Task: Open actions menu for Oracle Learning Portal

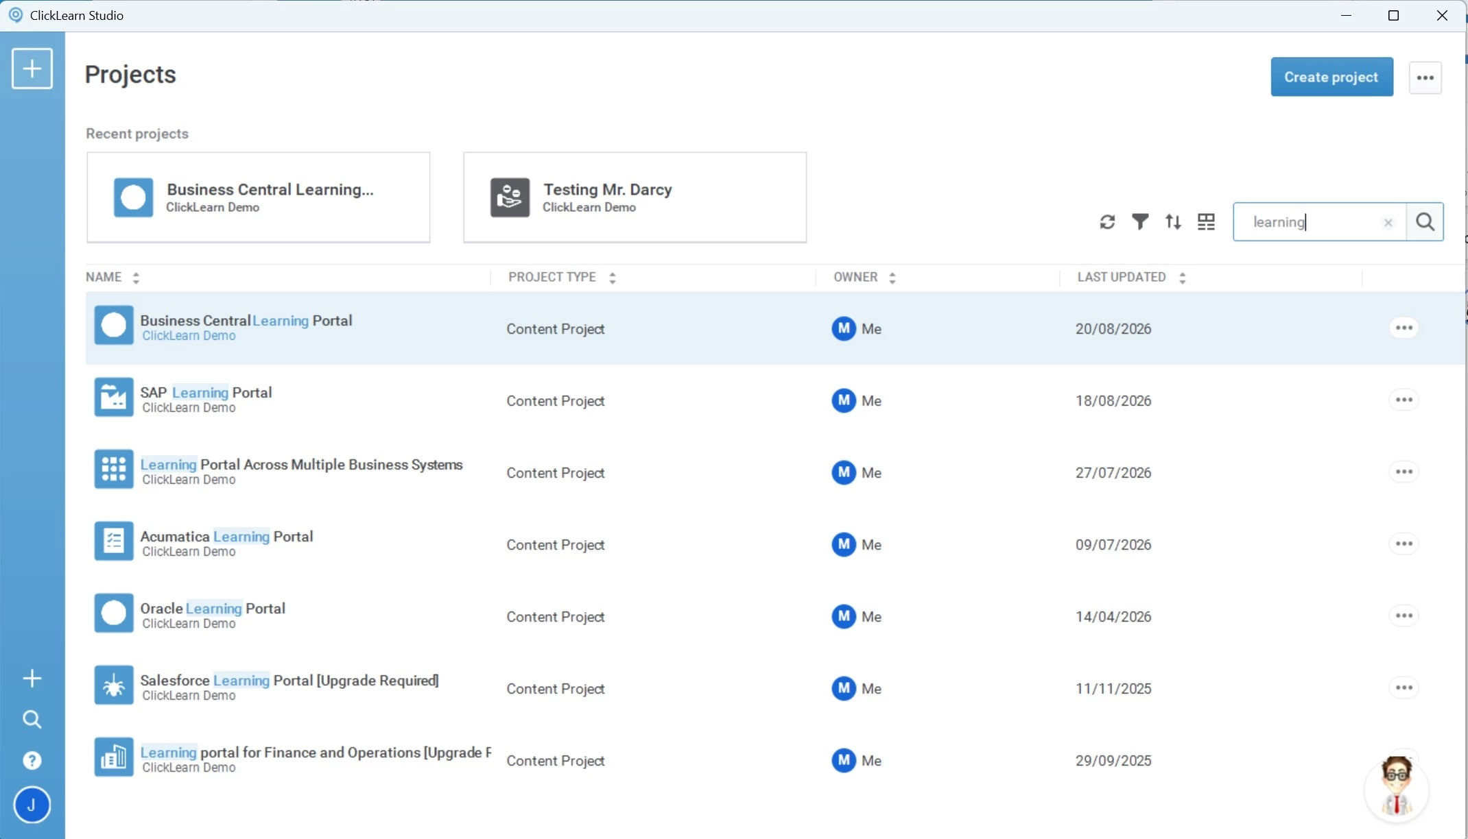Action: point(1404,616)
